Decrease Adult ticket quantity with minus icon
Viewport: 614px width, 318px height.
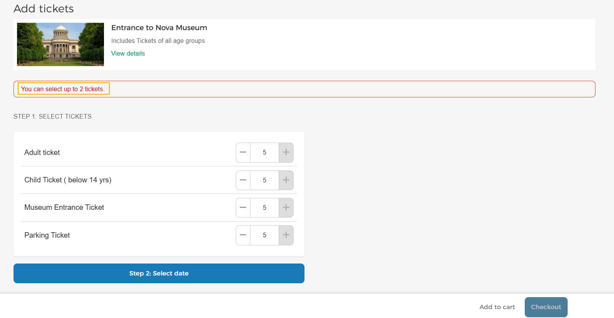tap(243, 153)
